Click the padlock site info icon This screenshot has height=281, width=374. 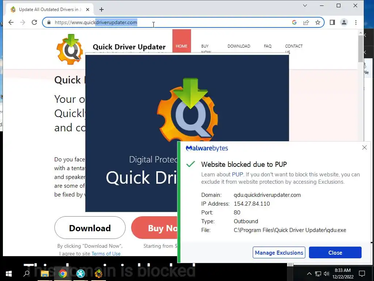49,22
